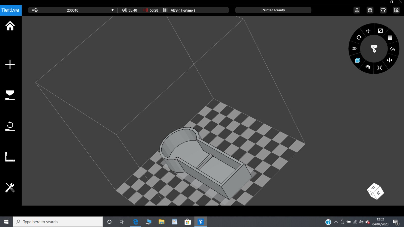Click the taskbar search box
The height and width of the screenshot is (227, 404).
[x=58, y=222]
